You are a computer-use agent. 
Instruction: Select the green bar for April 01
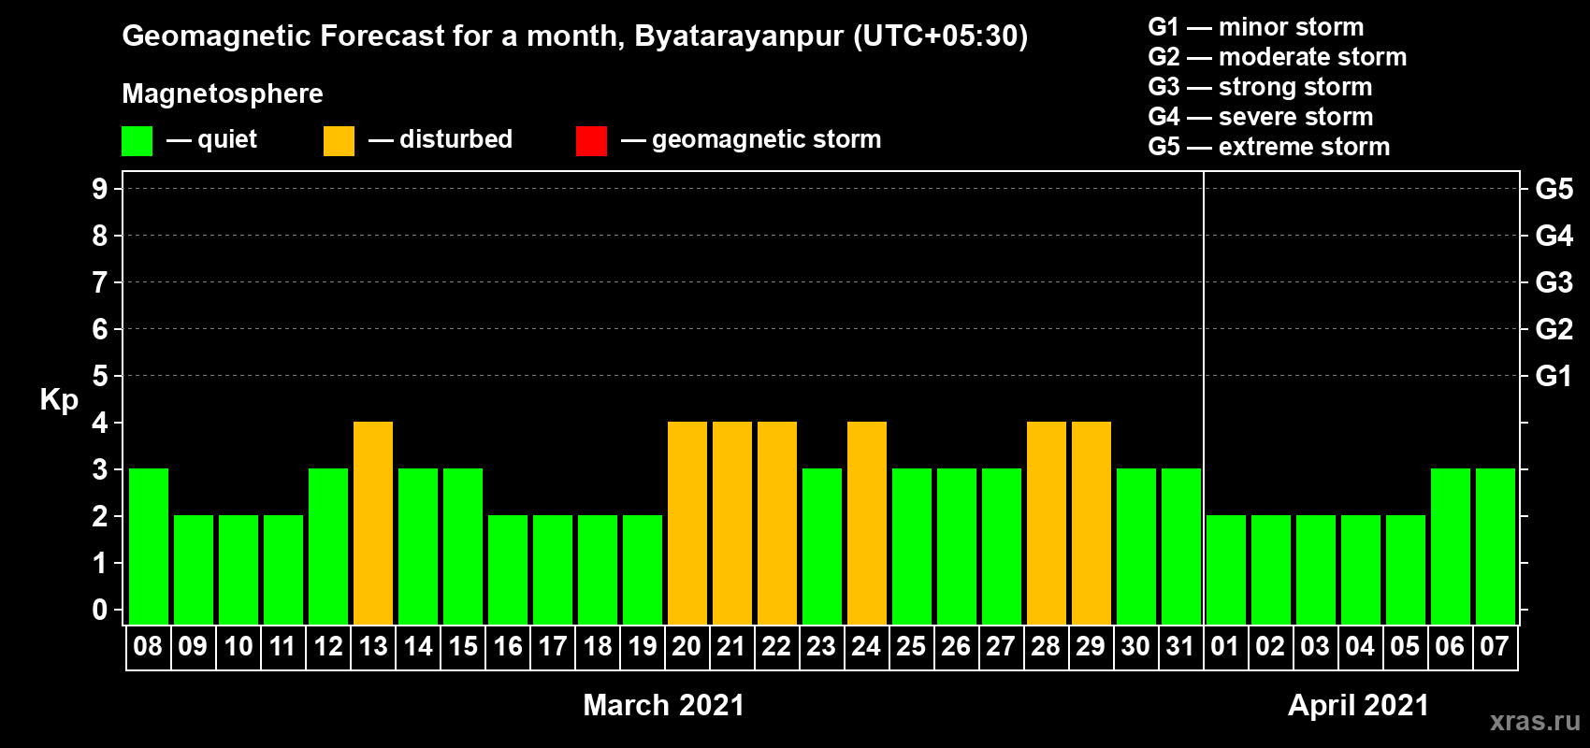[x=1226, y=569]
